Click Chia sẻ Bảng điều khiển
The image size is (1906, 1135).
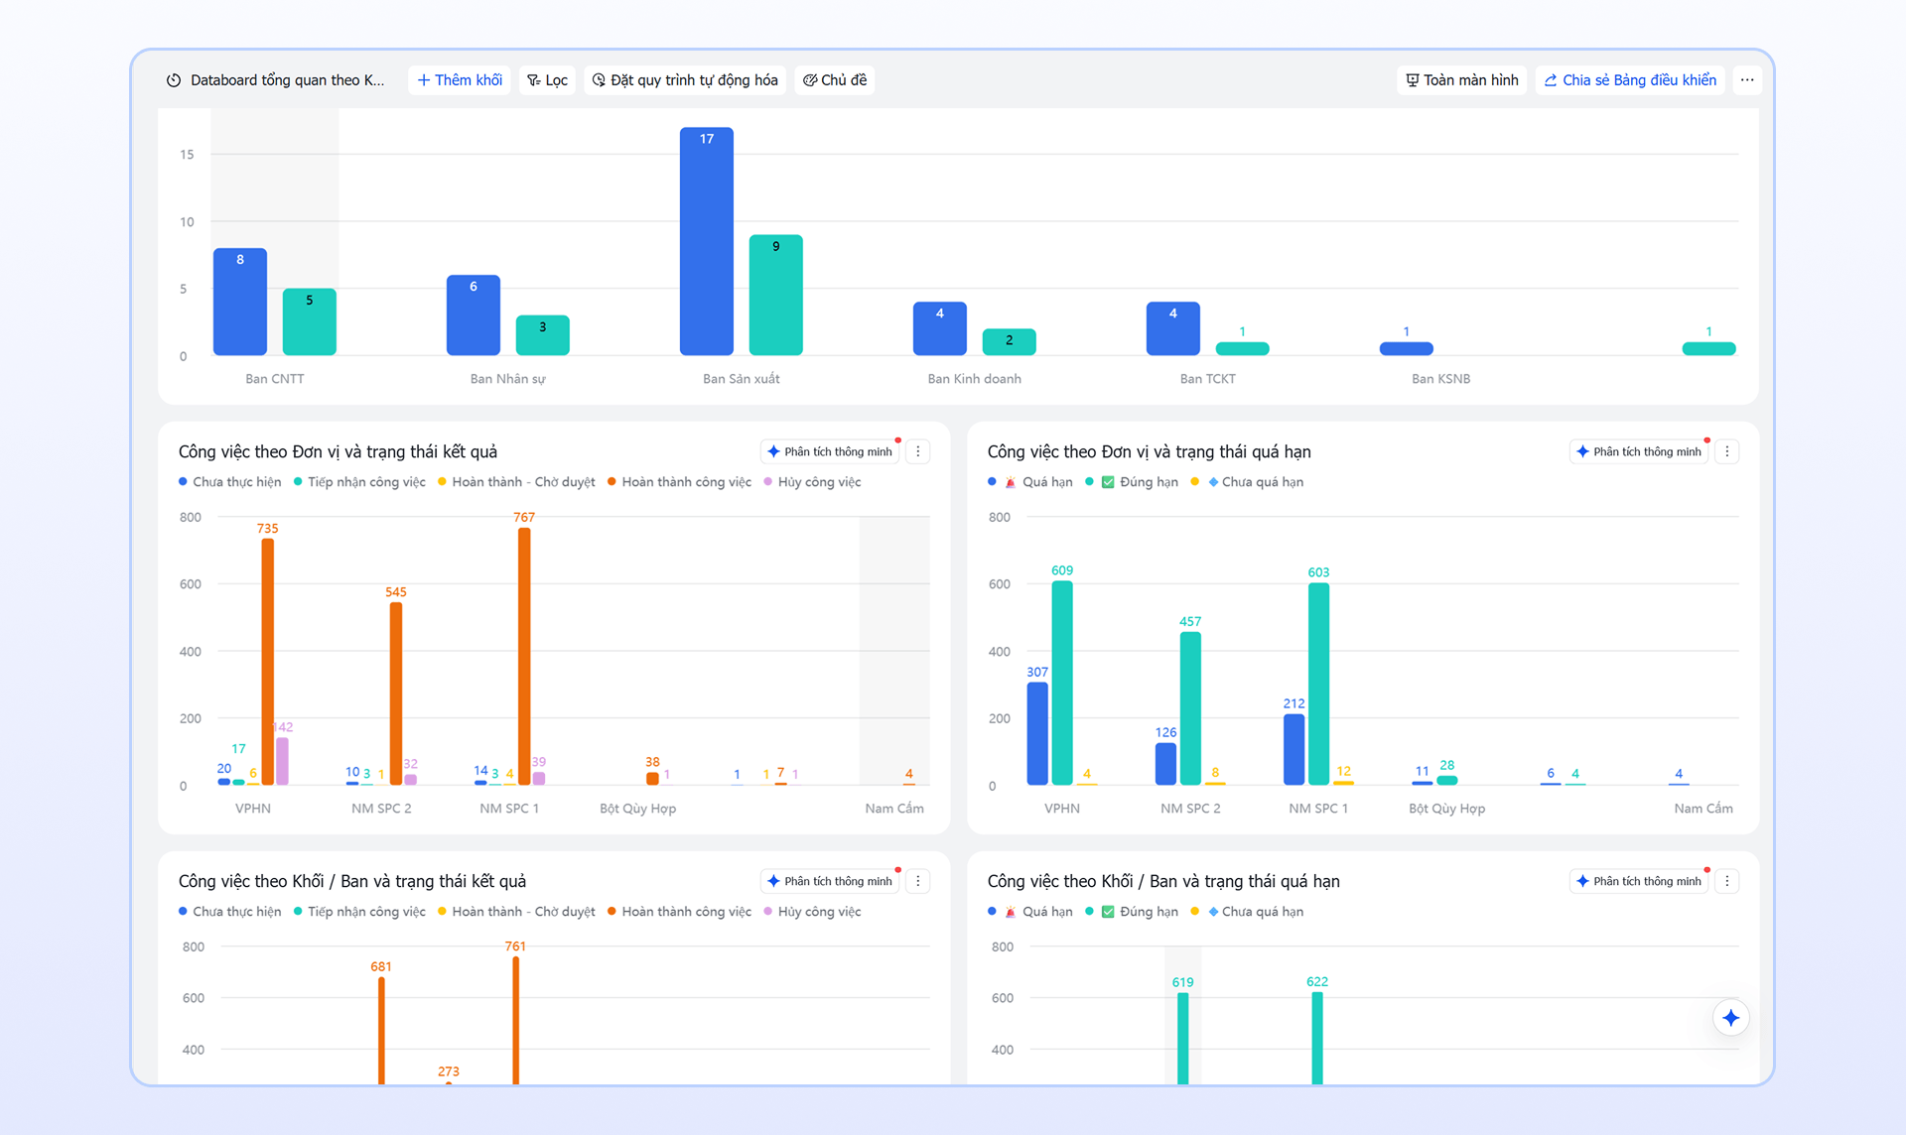1630,80
